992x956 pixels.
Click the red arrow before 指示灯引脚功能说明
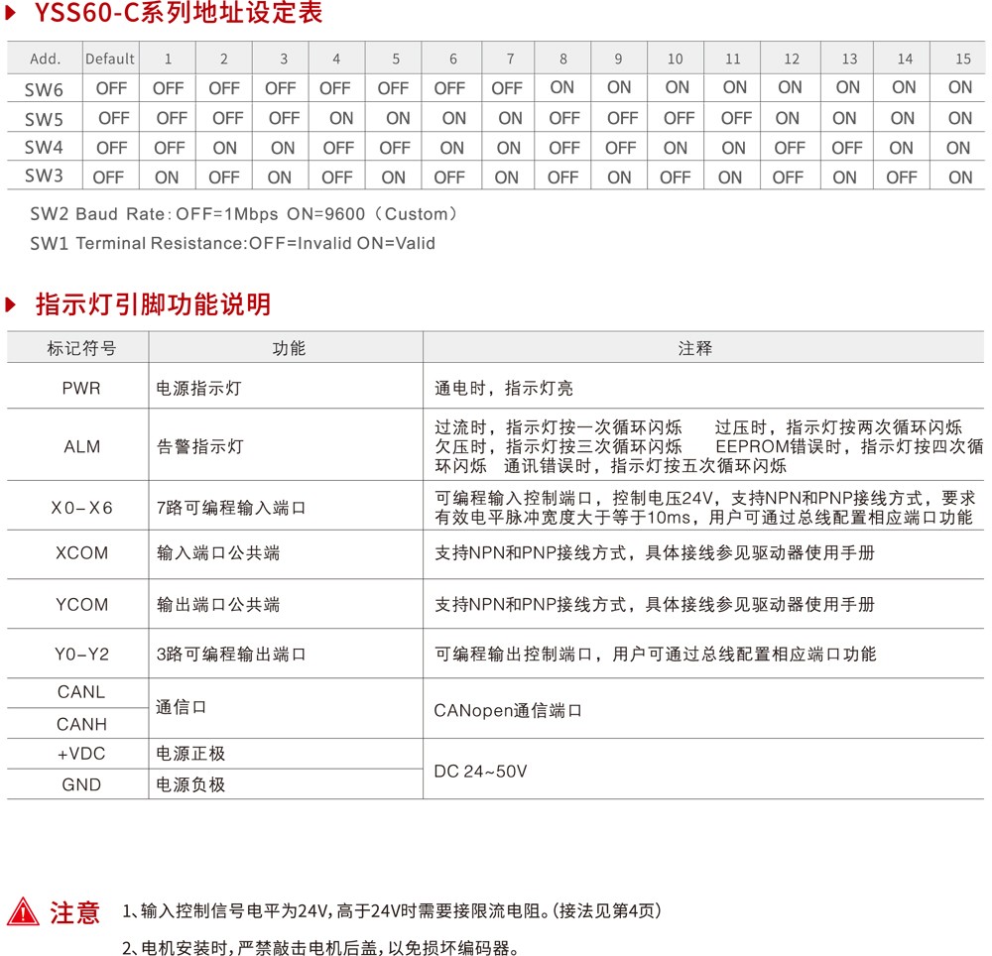coord(13,303)
